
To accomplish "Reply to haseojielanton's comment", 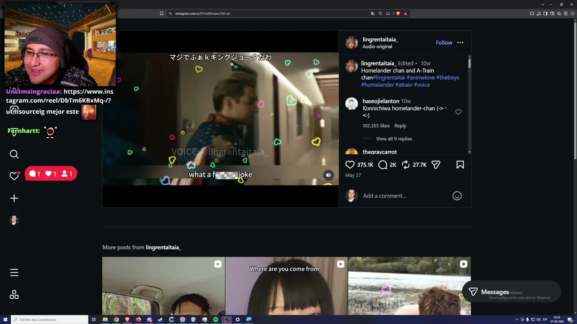I will click(x=400, y=126).
